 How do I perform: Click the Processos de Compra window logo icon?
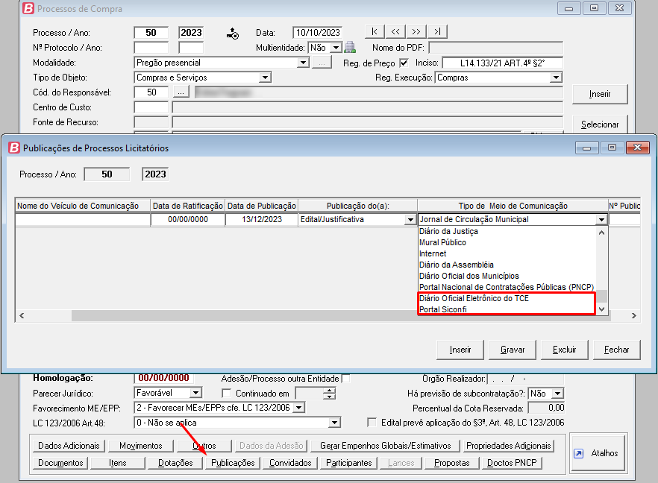tap(28, 8)
